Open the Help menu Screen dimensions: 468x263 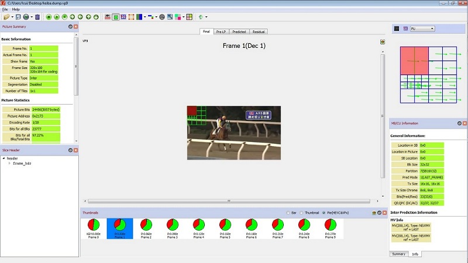point(16,9)
